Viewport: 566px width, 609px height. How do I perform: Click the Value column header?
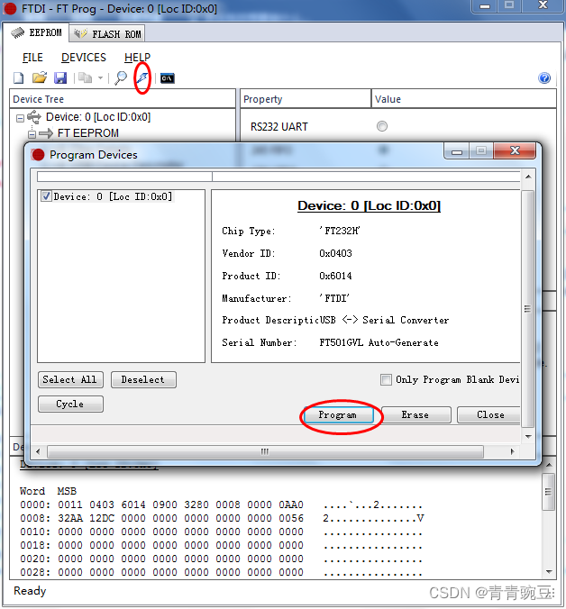click(x=464, y=99)
